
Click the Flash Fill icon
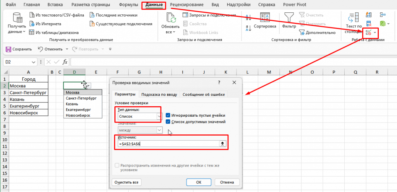[369, 15]
